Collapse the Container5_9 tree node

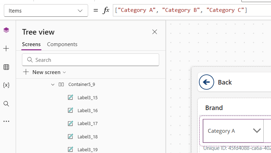tap(53, 85)
